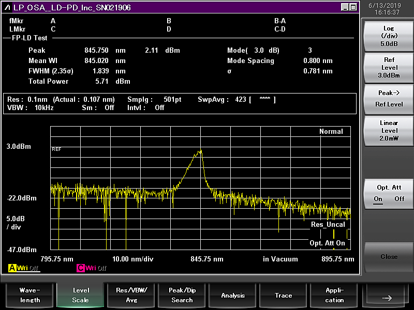414x310 pixels.
Task: Open the Res/VBW/Avg menu
Action: 131,295
